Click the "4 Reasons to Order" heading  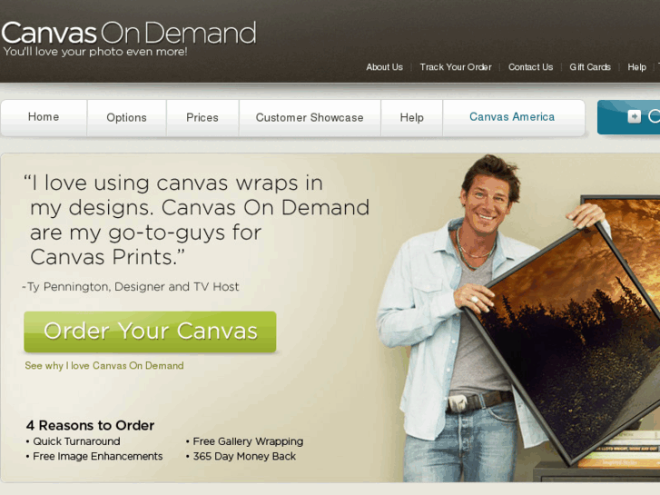(x=90, y=425)
